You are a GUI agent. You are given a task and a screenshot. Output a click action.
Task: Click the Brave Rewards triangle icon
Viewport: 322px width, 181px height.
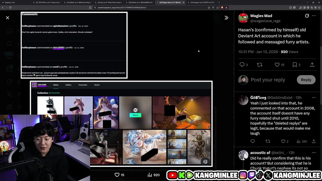pyautogui.click(x=226, y=8)
